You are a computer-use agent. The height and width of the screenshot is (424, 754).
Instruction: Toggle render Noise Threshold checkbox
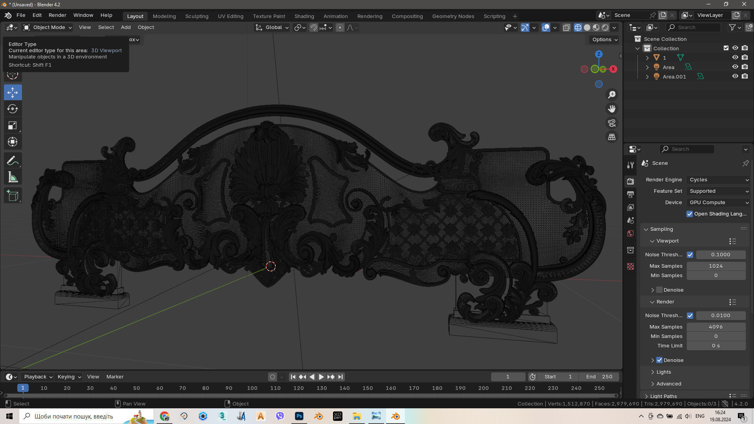tap(690, 316)
